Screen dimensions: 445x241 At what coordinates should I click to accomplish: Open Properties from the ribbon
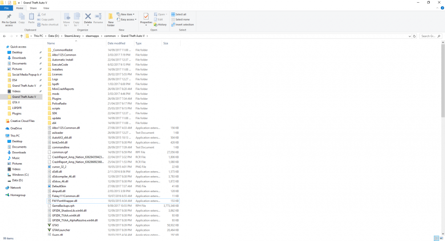point(146,19)
